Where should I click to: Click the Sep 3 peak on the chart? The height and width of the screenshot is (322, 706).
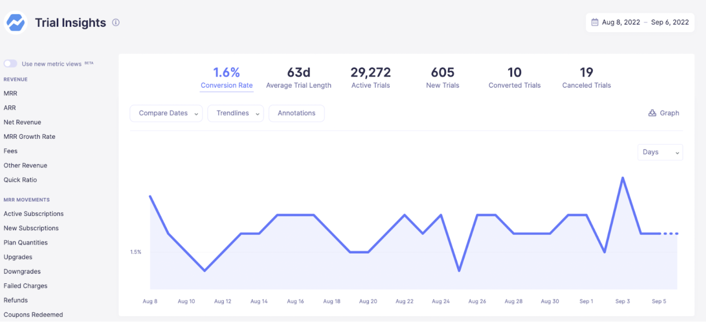pos(623,178)
